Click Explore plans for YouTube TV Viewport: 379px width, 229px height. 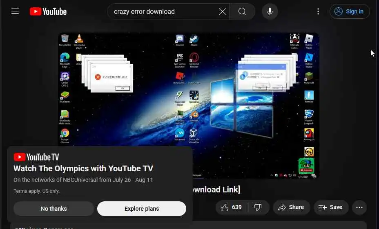(x=142, y=209)
